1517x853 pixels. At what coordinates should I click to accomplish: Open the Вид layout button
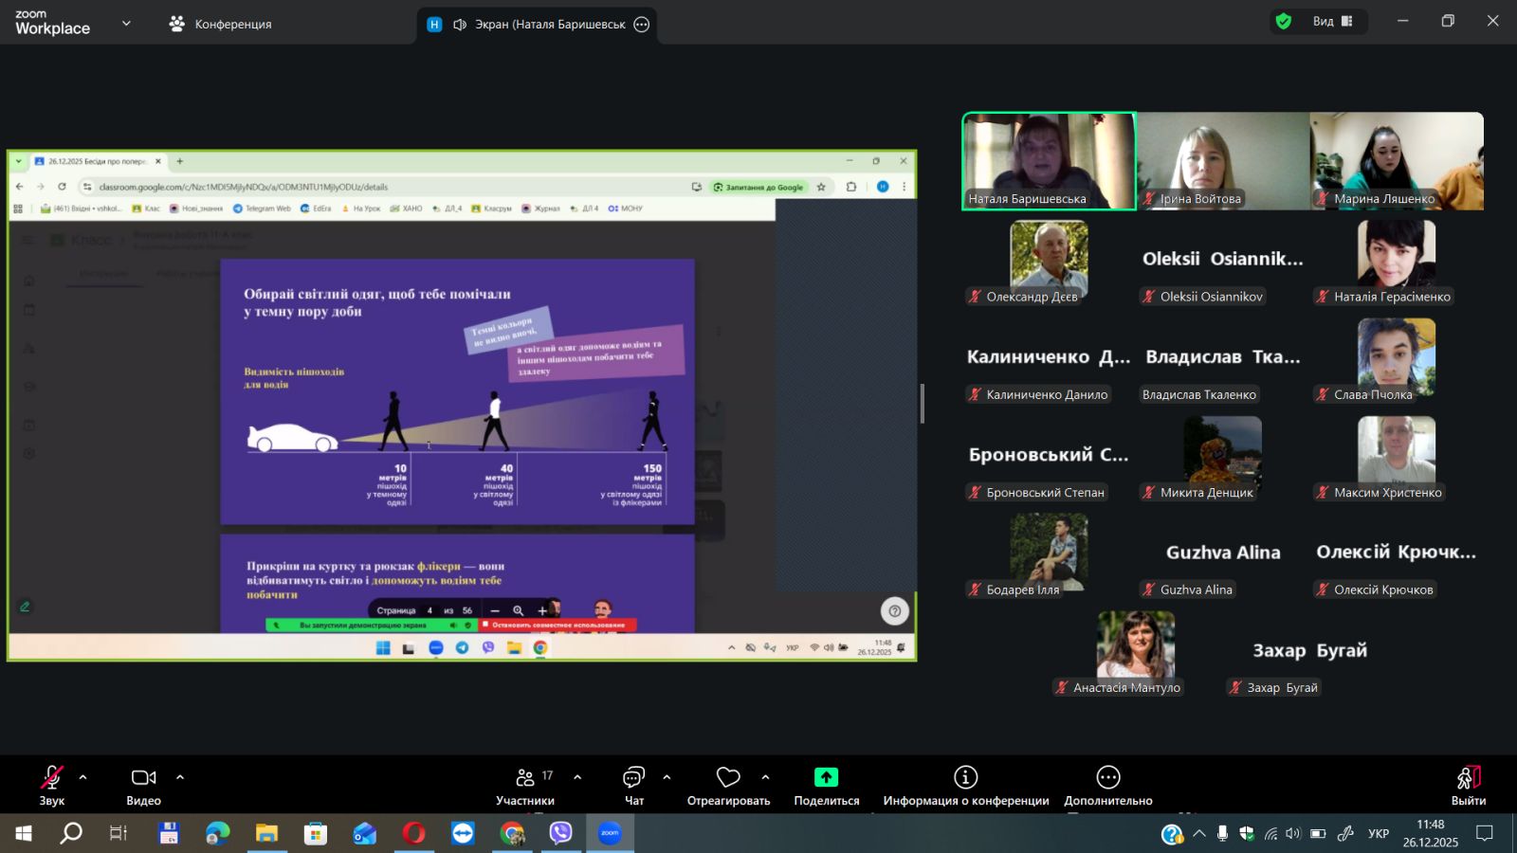(x=1332, y=22)
